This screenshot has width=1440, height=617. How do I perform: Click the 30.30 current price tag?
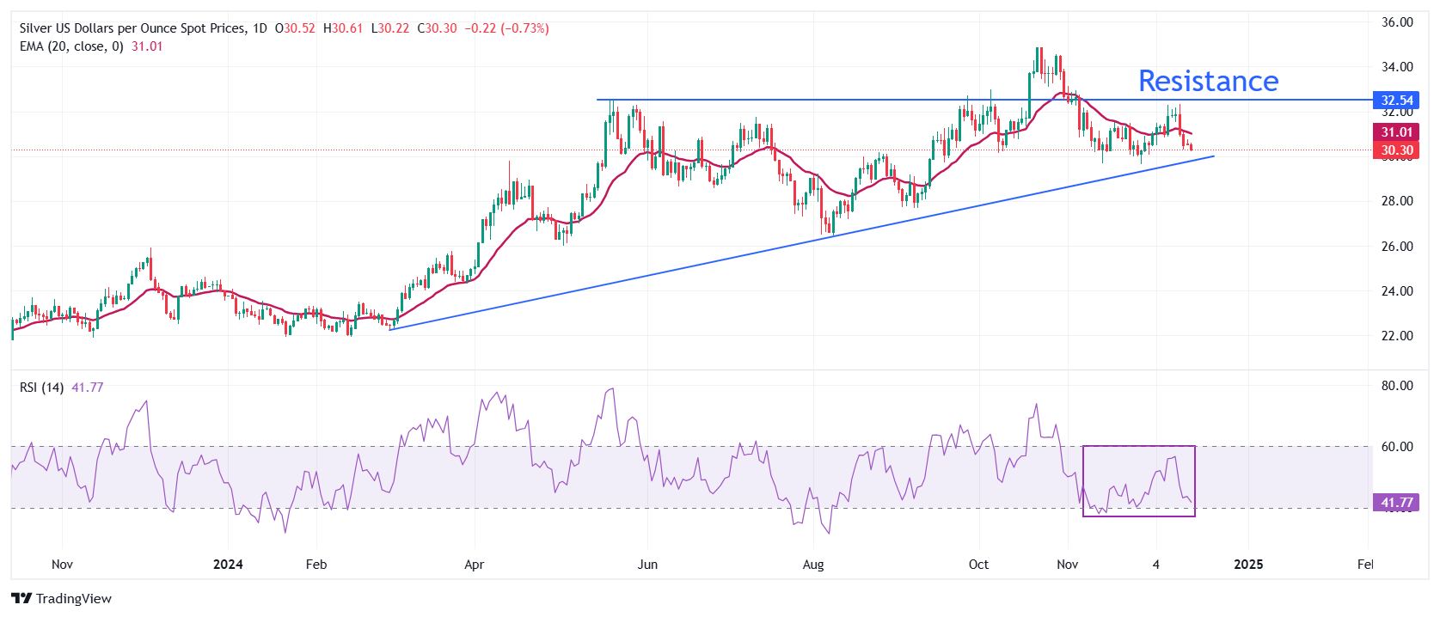click(1396, 150)
